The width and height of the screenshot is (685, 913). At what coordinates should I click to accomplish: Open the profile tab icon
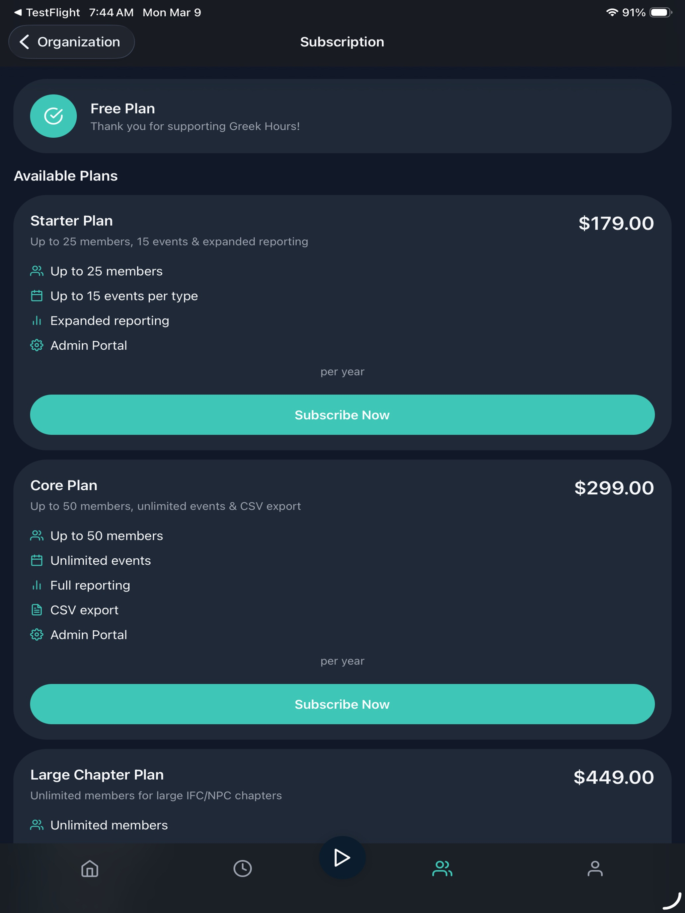coord(595,869)
